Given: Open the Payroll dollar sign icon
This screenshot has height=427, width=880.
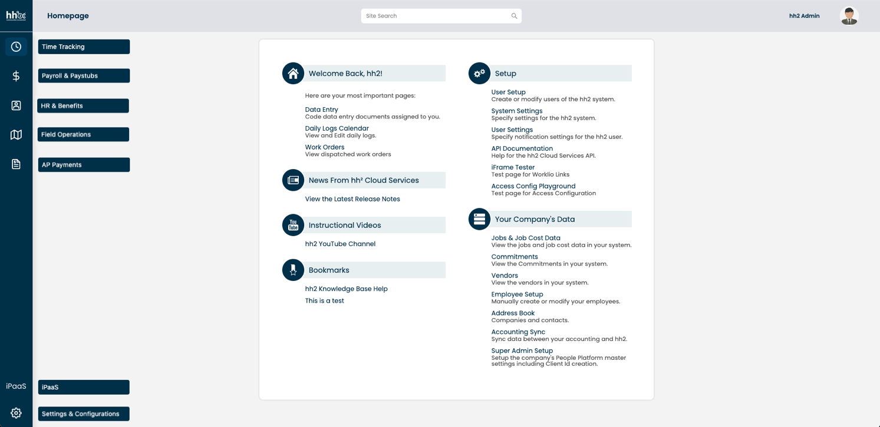Looking at the screenshot, I should (16, 76).
